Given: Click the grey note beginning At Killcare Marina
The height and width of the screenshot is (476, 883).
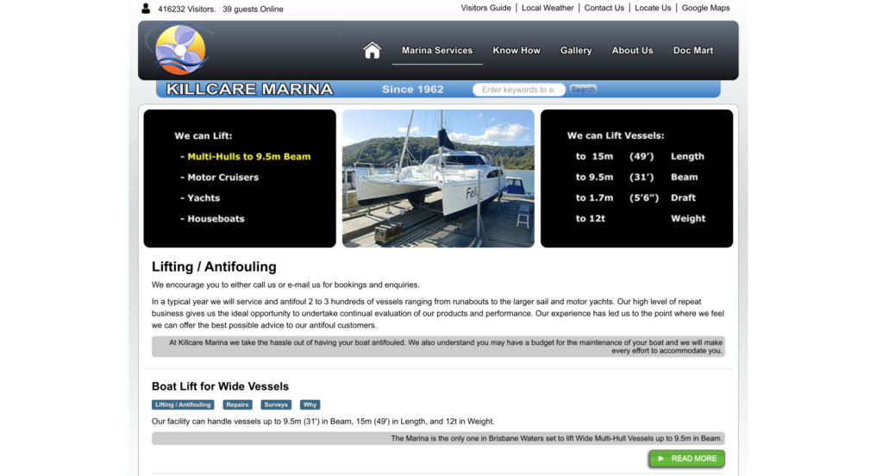Looking at the screenshot, I should click(438, 347).
